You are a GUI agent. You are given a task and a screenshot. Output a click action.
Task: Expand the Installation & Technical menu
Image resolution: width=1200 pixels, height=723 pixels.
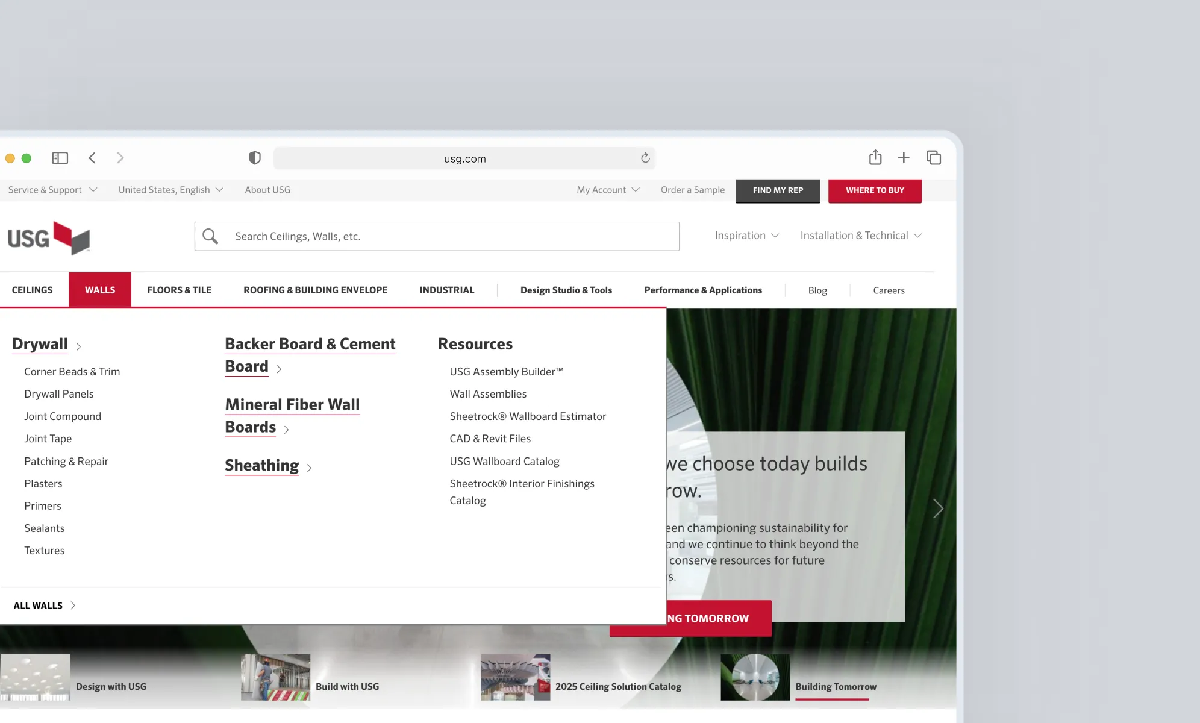[x=861, y=236]
